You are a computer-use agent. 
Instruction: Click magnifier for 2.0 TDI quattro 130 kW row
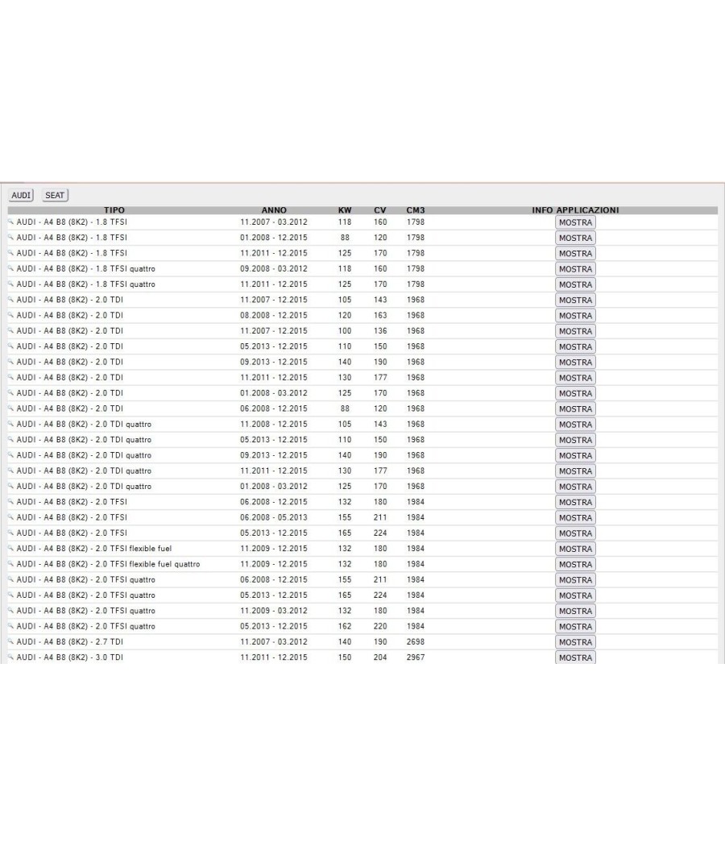click(10, 471)
